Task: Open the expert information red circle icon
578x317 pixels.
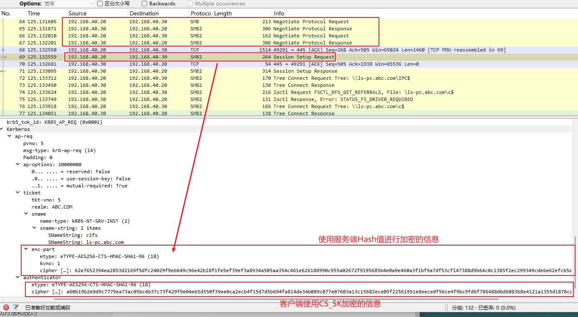Action: coord(6,307)
